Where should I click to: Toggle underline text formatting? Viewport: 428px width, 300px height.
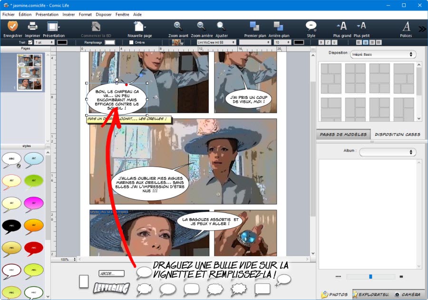[x=334, y=42]
